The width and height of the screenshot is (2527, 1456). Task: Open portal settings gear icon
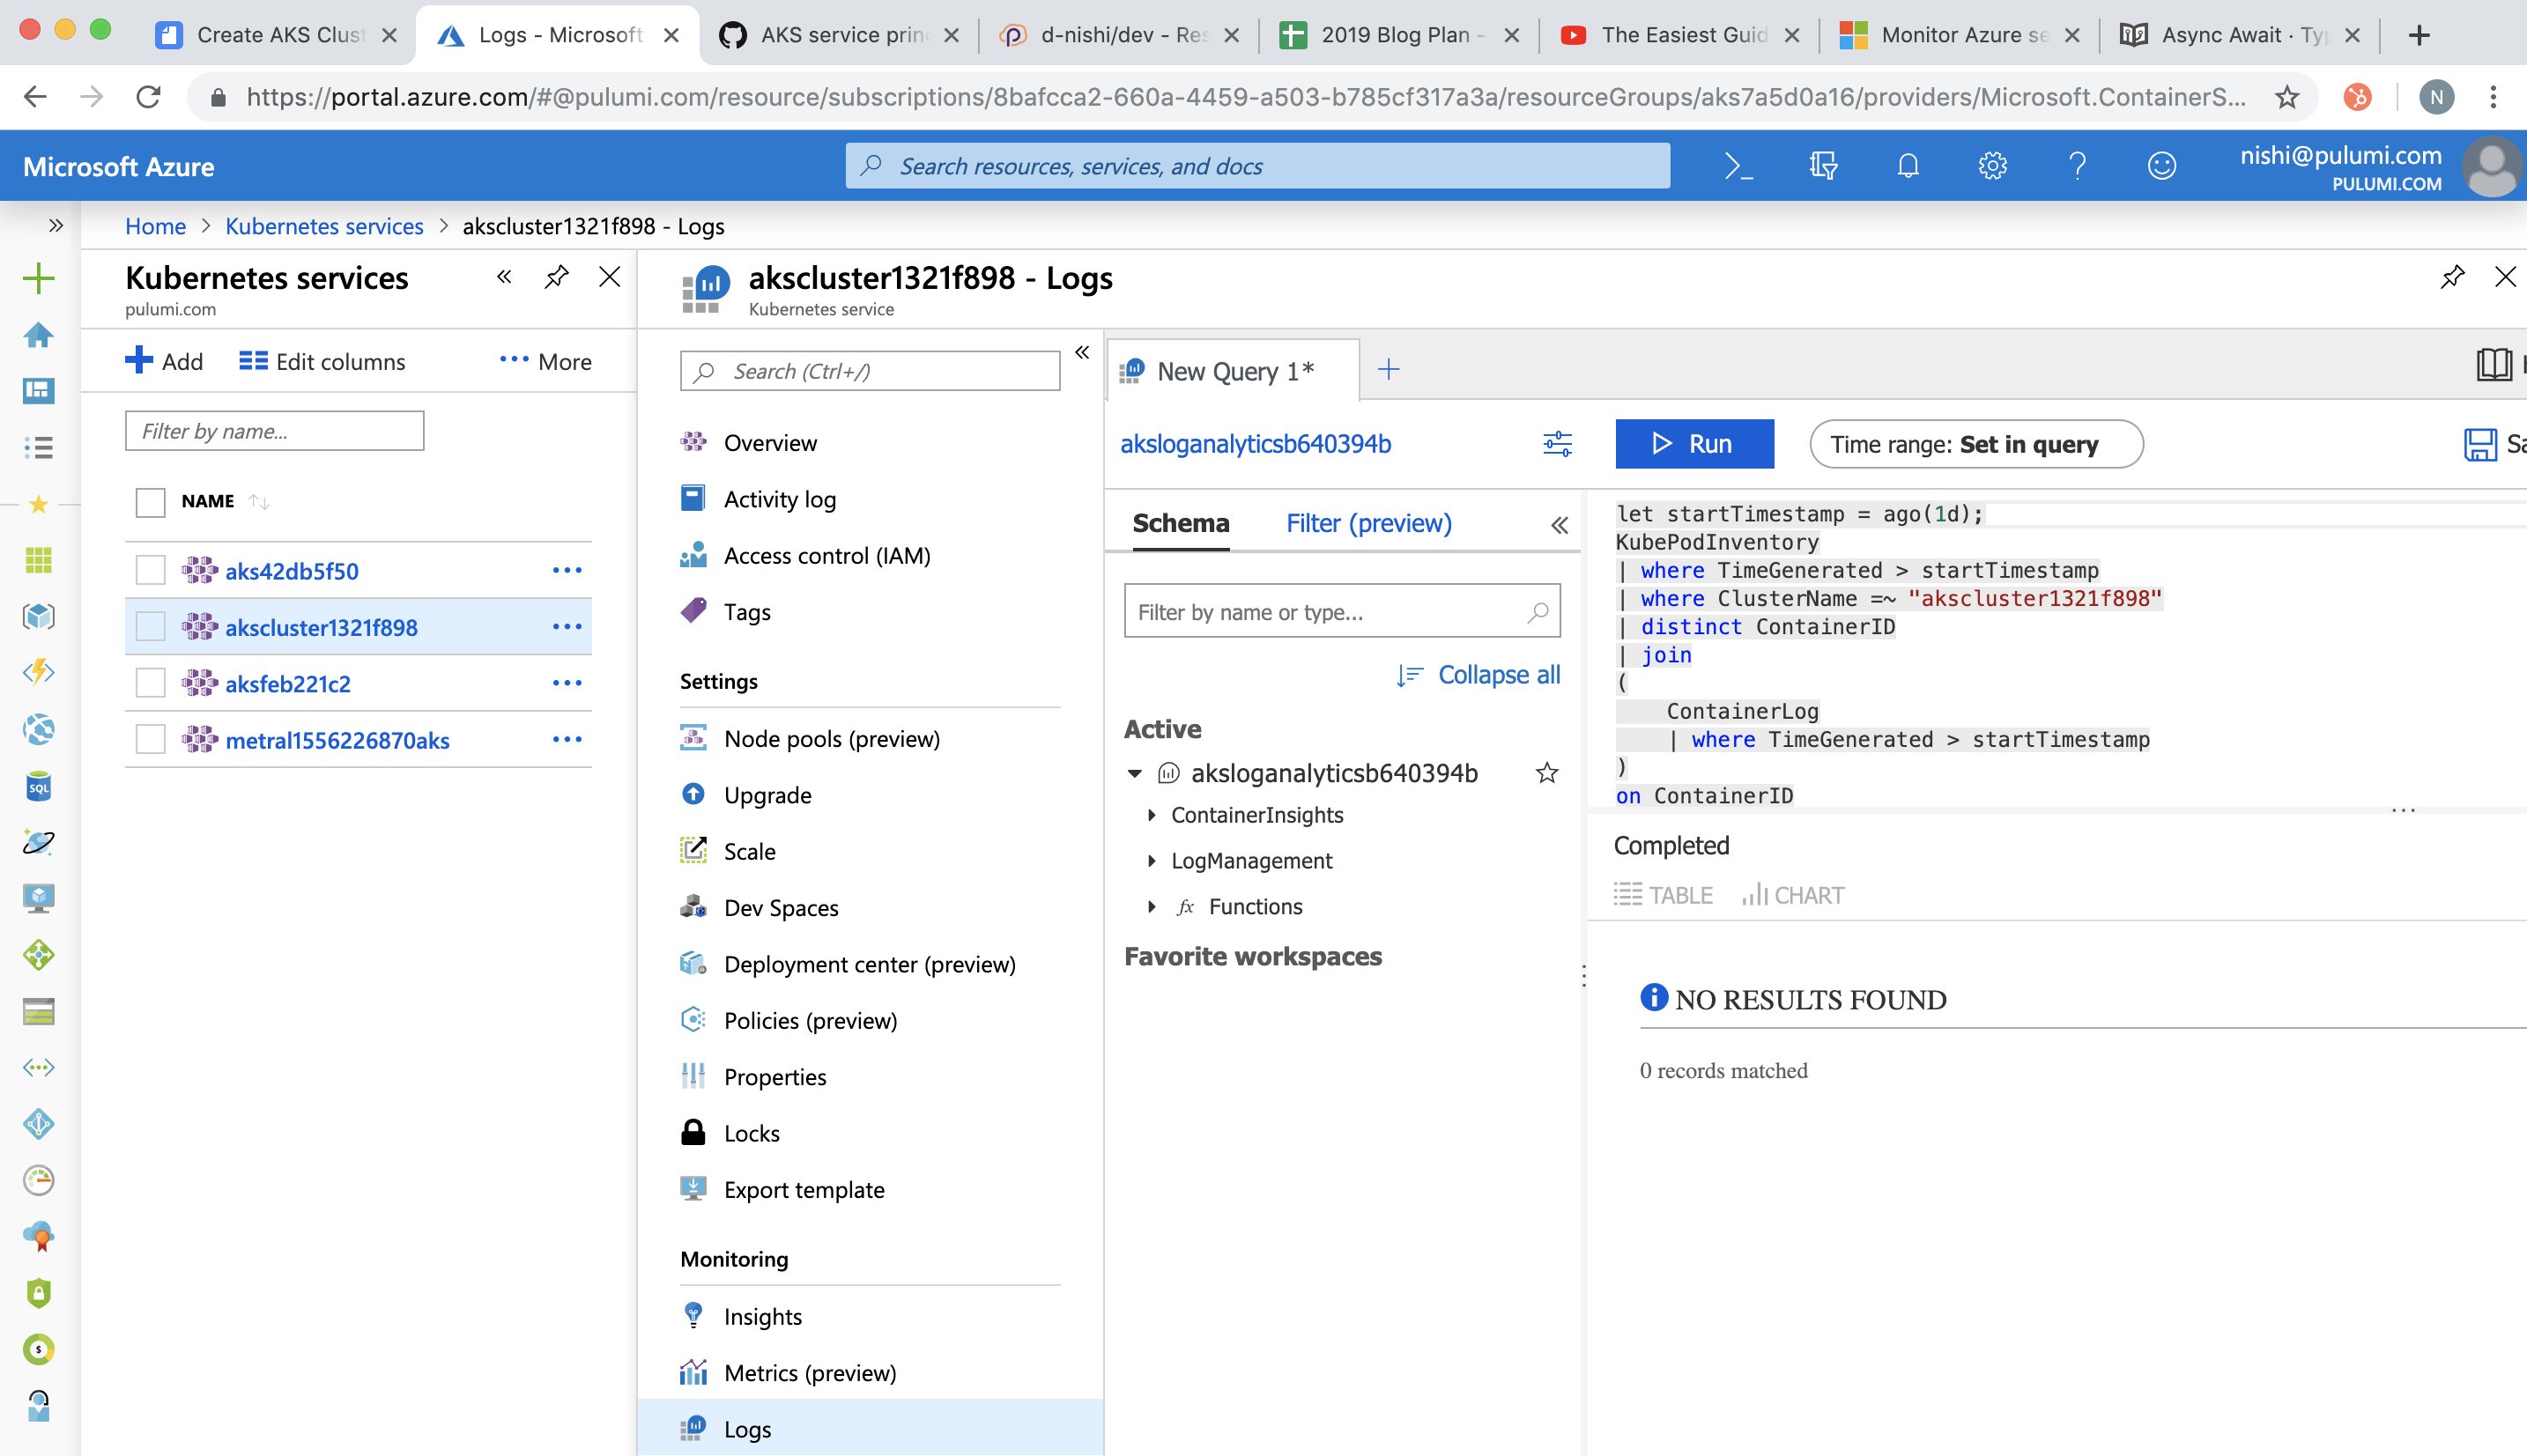click(1992, 166)
